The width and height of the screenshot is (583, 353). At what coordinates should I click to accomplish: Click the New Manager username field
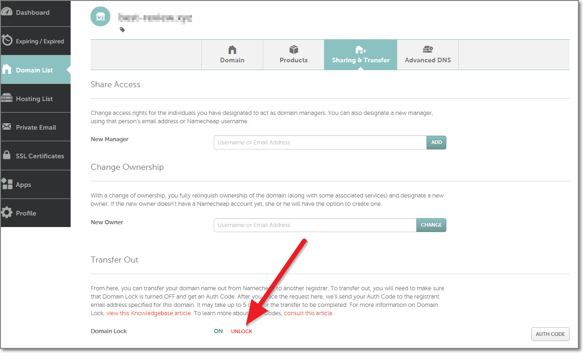point(320,142)
